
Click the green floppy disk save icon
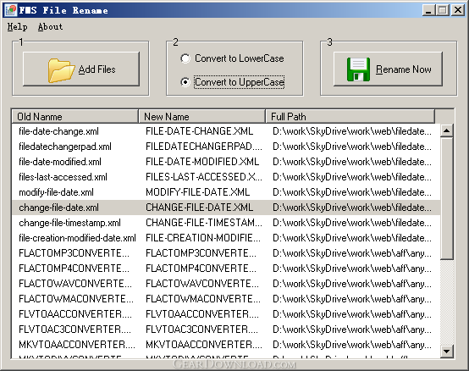(358, 69)
